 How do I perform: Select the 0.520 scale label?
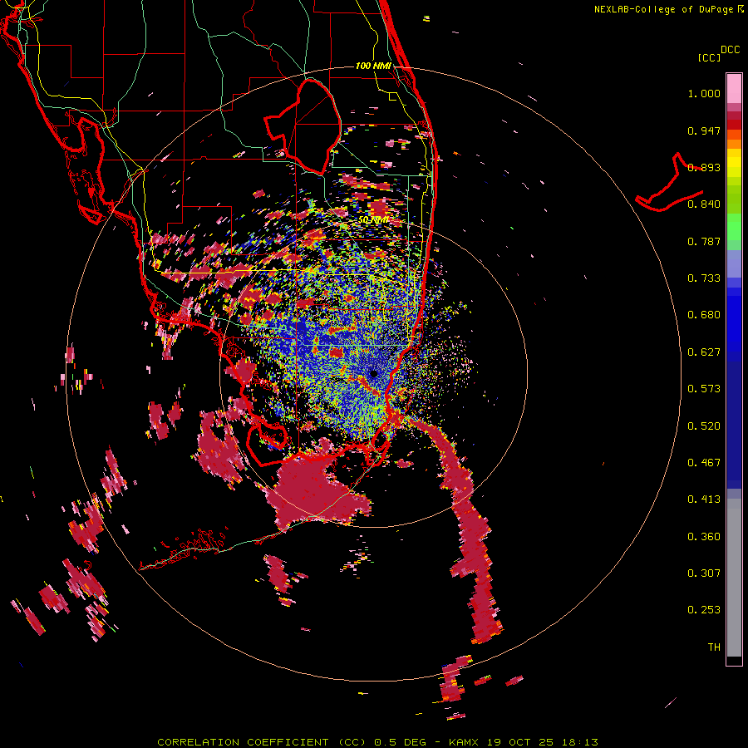point(704,426)
